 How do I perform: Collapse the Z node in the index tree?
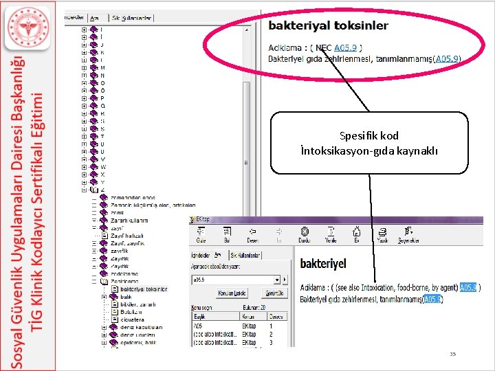coord(84,190)
